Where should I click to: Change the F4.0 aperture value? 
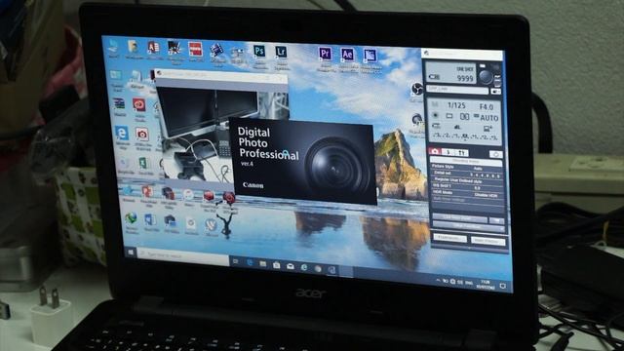click(x=487, y=106)
